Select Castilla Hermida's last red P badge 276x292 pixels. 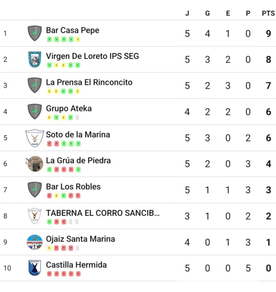coord(78,274)
